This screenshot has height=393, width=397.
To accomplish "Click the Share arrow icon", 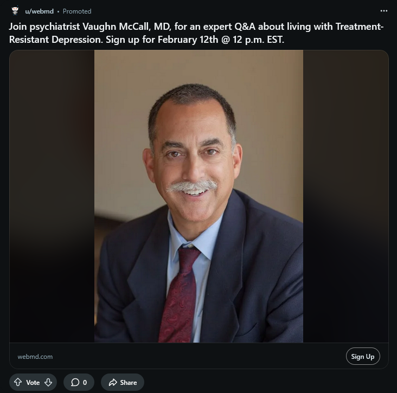I will [113, 382].
